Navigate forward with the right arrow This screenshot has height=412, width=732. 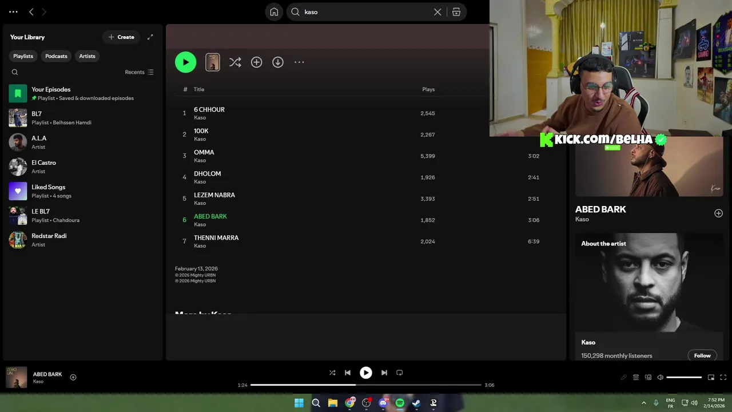point(44,11)
